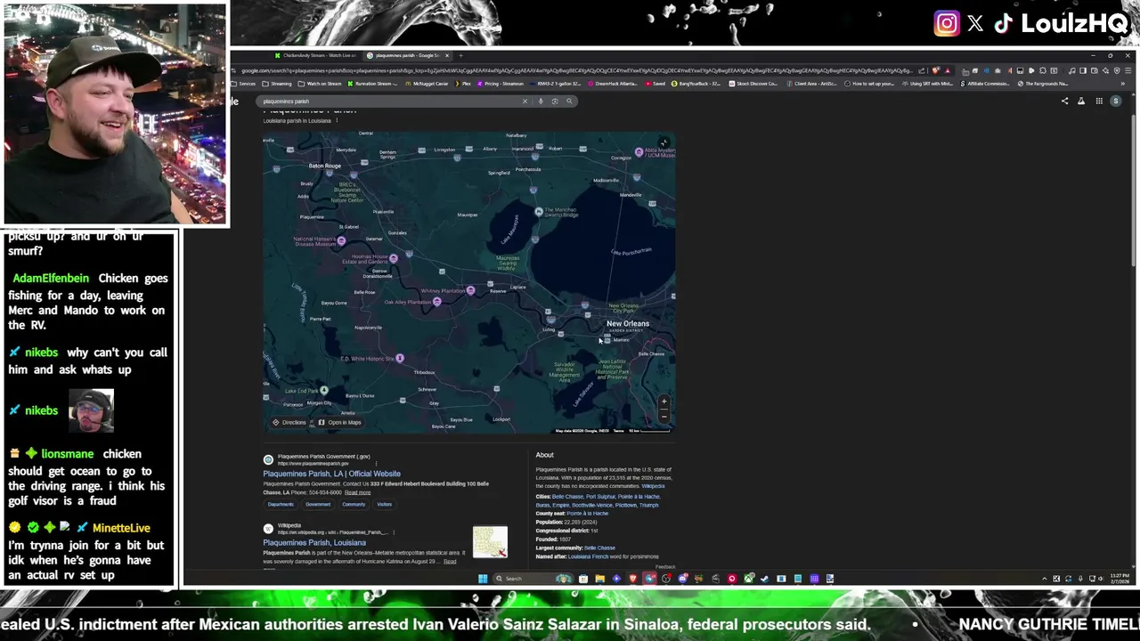The height and width of the screenshot is (641, 1140).
Task: Open Wikipedia link in About panel
Action: click(x=653, y=486)
